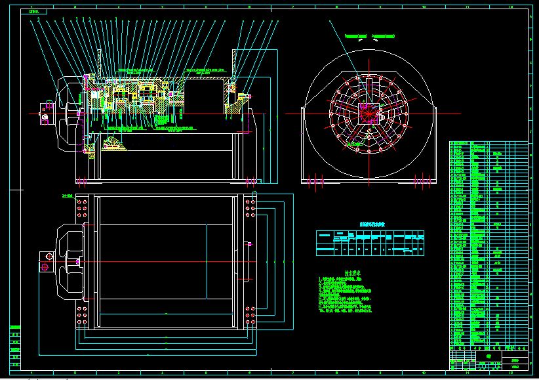This screenshot has height=380, width=539.
Task: Select the circular end view of the winch
Action: [369, 116]
